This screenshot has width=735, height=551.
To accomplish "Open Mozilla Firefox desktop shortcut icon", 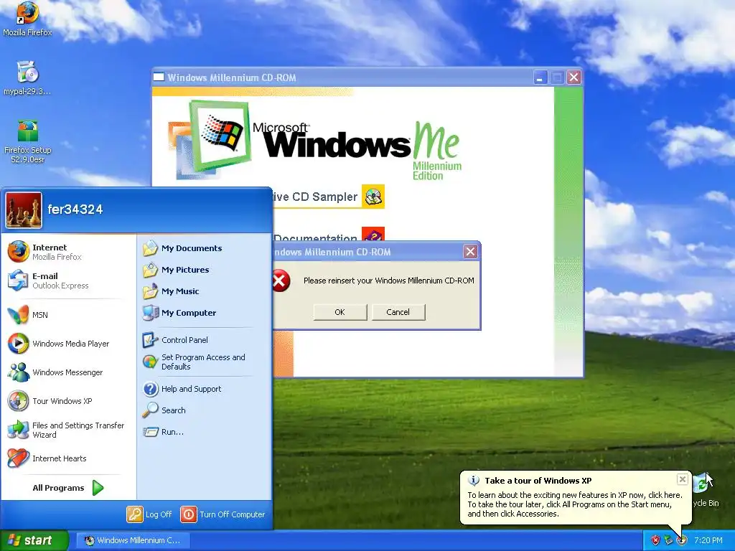I will point(27,13).
